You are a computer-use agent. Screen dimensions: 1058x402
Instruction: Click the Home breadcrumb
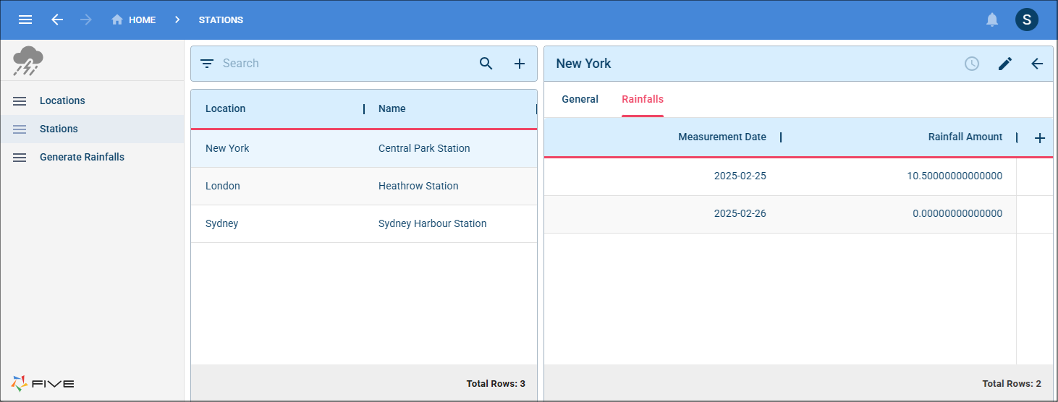(134, 20)
